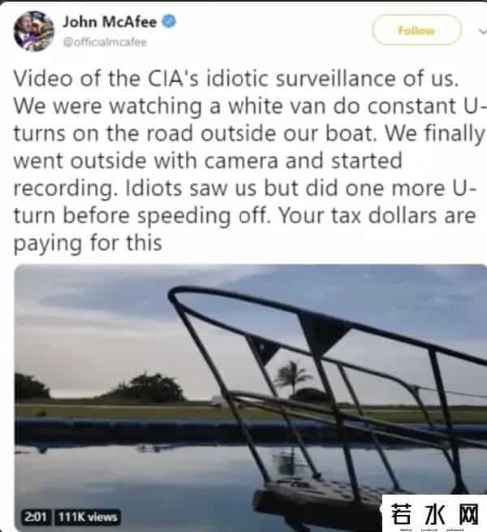487x532 pixels.
Task: Click the trees on the left shoreline
Action: click(x=101, y=387)
